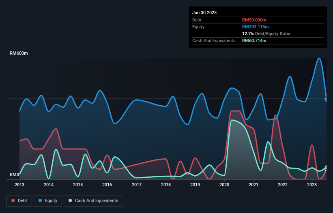Select the 2013 x-axis label

tap(19, 185)
